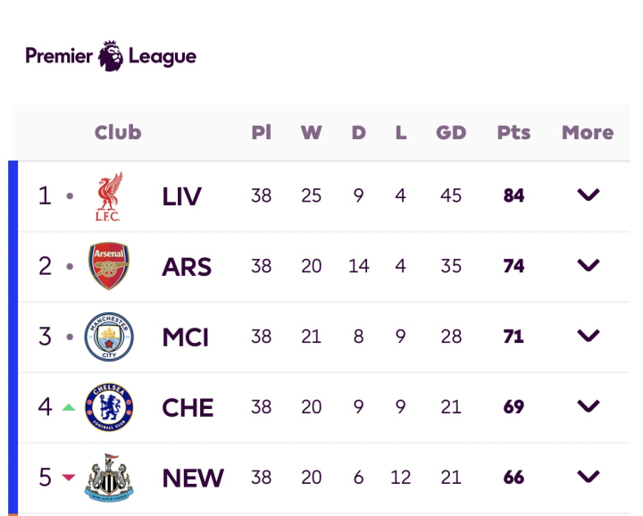Open the NEW team link
643x516 pixels.
coord(193,479)
